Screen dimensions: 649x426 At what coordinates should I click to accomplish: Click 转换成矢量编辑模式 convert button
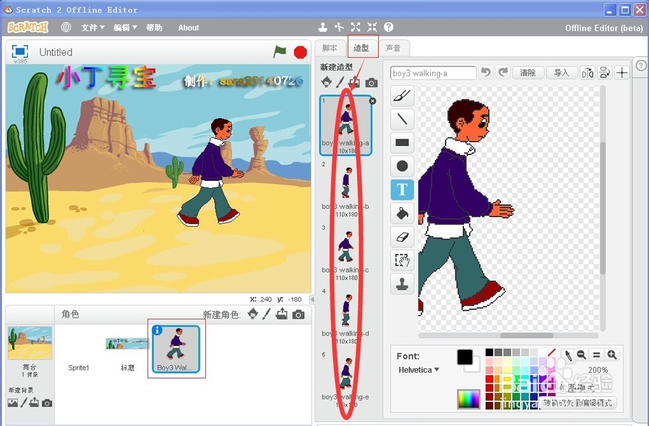[578, 403]
